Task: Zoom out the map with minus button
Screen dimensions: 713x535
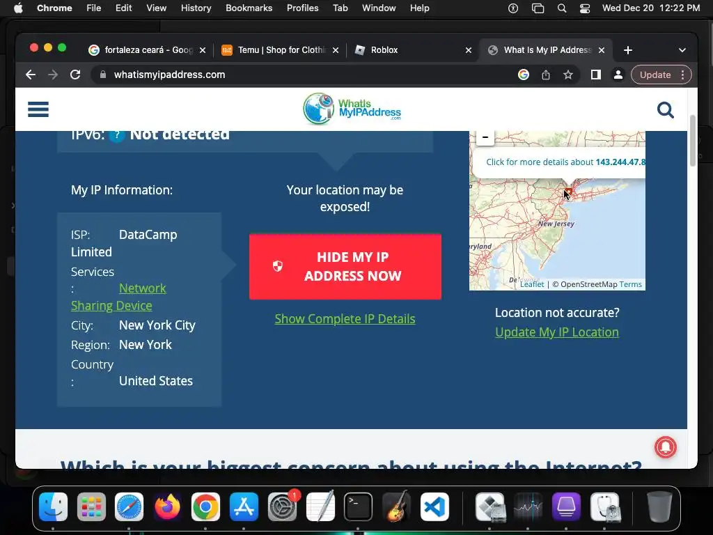Action: click(x=485, y=137)
